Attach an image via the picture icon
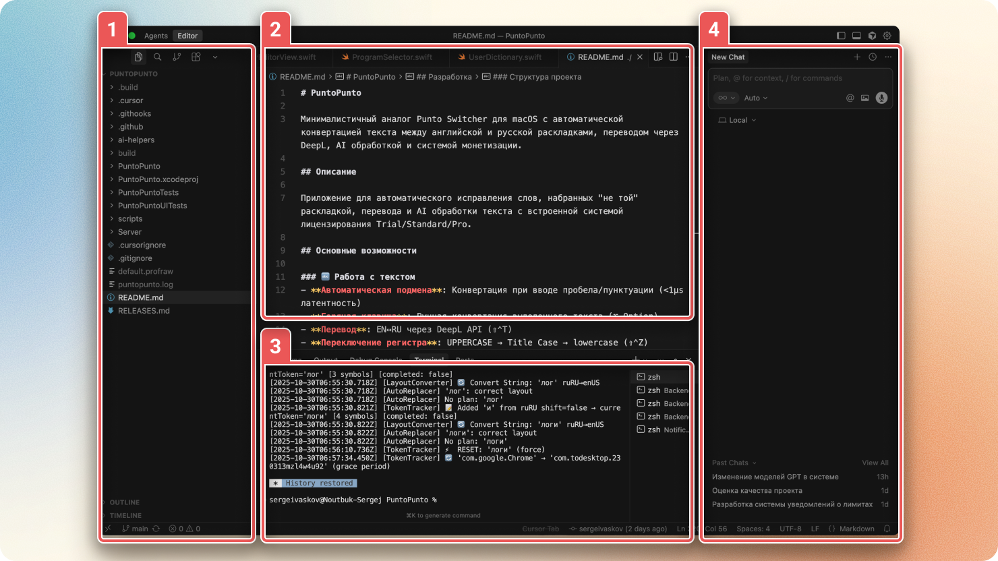Image resolution: width=998 pixels, height=561 pixels. pyautogui.click(x=864, y=98)
